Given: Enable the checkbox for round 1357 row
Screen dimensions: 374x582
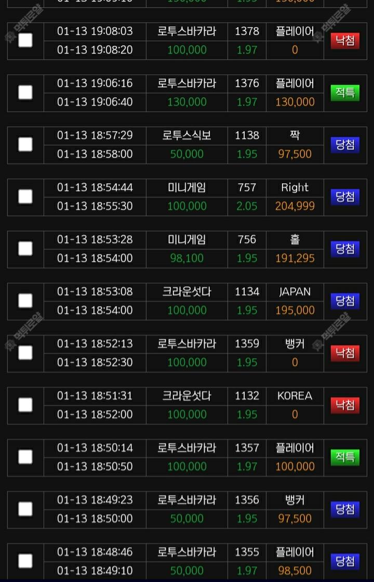Looking at the screenshot, I should coord(25,457).
